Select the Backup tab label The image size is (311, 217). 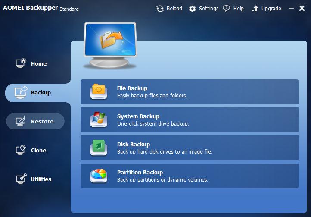click(41, 93)
